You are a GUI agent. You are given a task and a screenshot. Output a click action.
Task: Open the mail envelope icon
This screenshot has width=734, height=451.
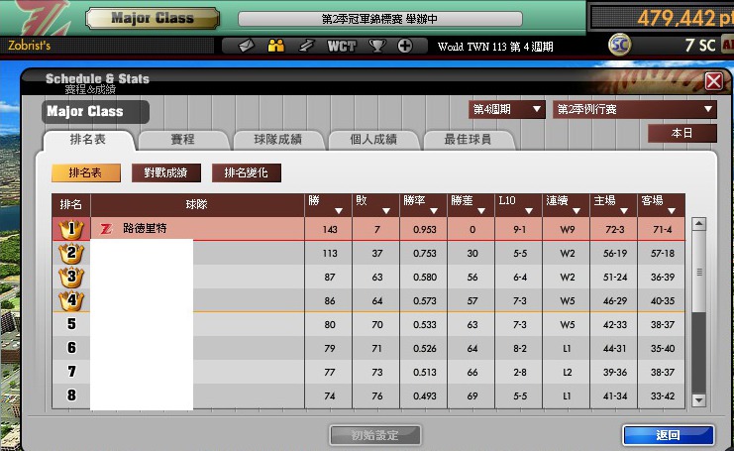coord(247,46)
